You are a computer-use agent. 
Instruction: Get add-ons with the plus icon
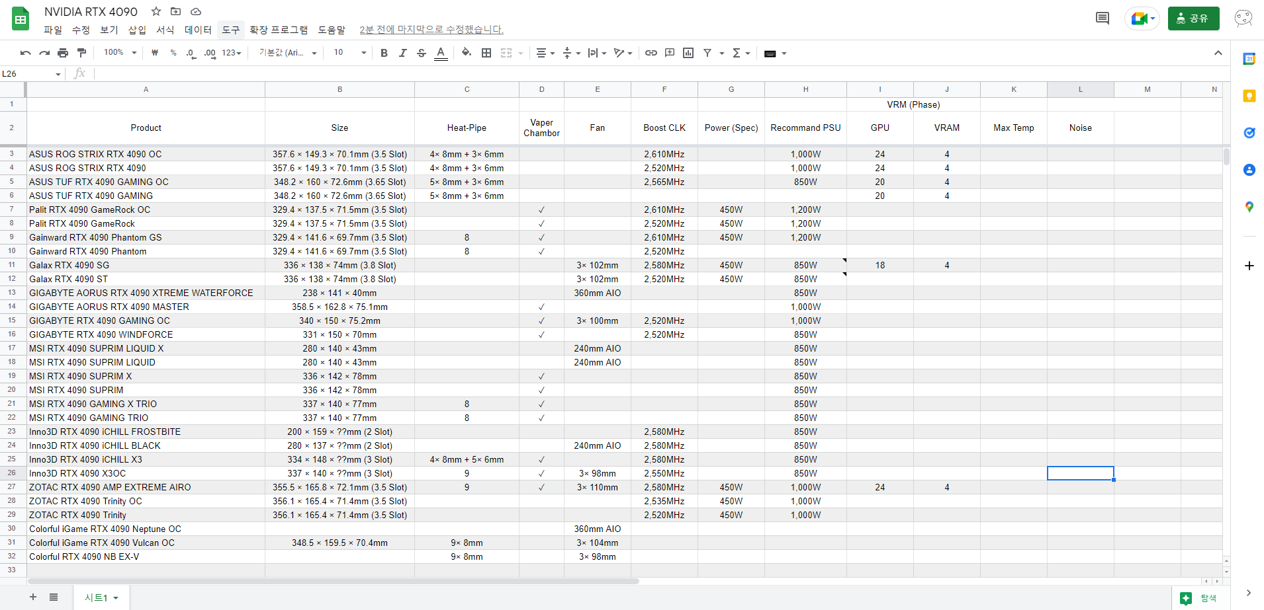pyautogui.click(x=1249, y=266)
